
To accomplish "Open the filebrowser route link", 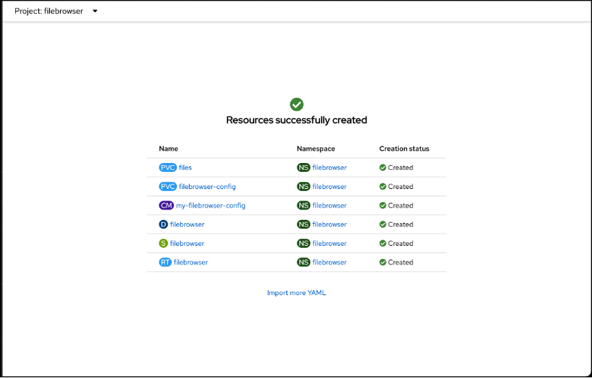I will 190,262.
